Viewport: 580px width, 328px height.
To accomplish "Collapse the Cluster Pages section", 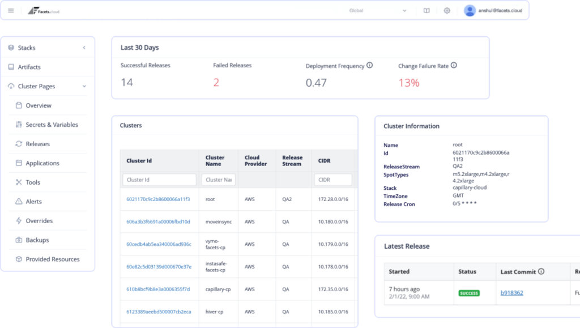I will (84, 86).
